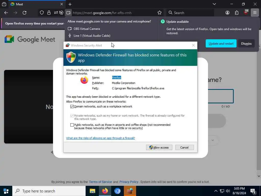Click Allow access button

click(159, 147)
